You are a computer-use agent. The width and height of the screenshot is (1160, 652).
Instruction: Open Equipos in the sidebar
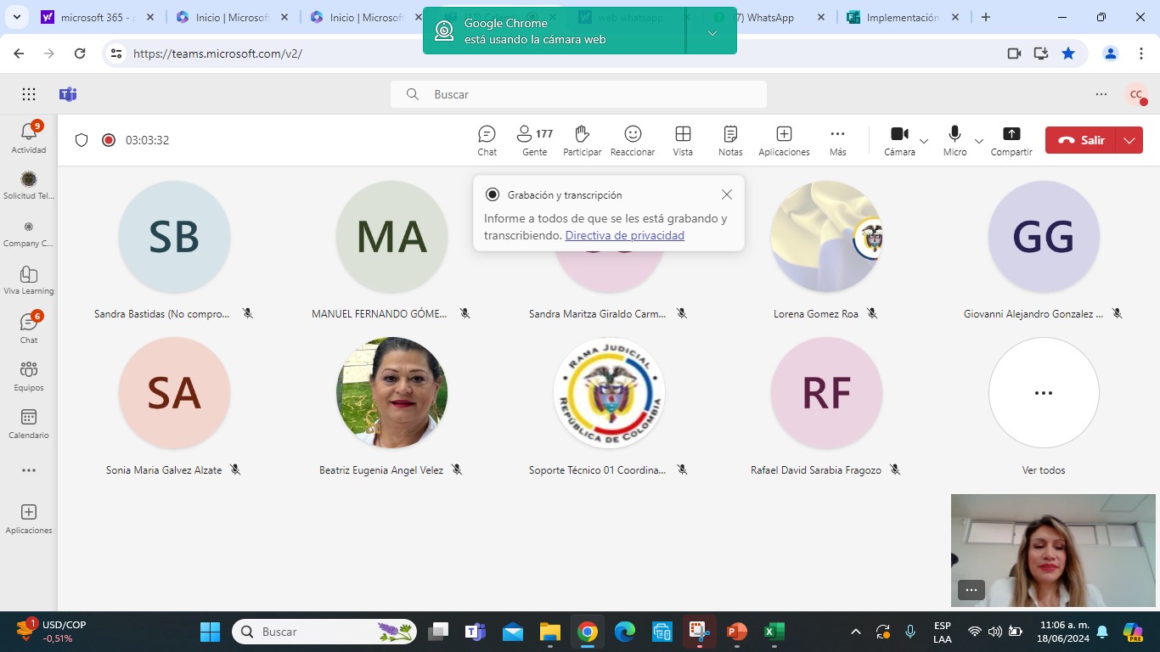click(x=29, y=375)
